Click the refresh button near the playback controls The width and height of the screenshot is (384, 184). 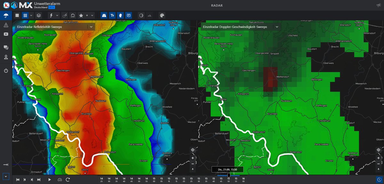pos(68,179)
